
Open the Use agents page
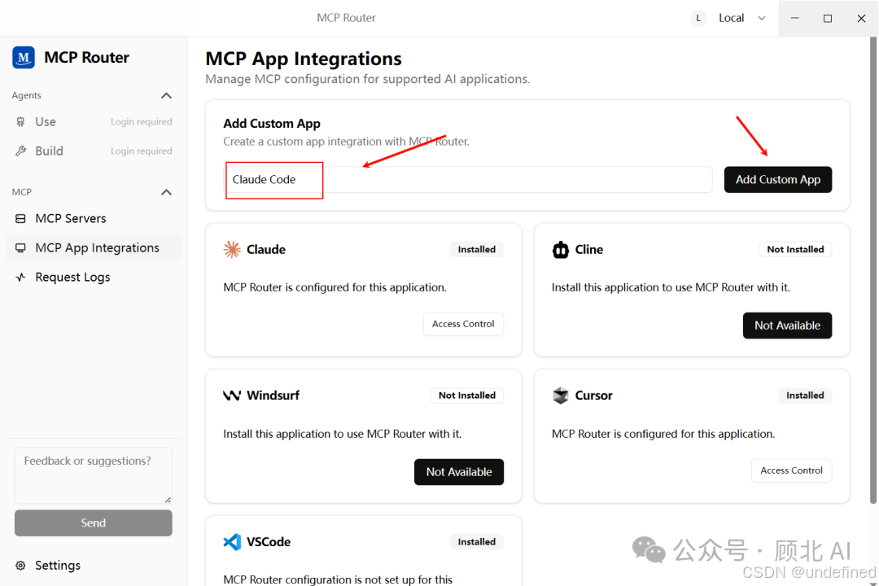[93, 122]
